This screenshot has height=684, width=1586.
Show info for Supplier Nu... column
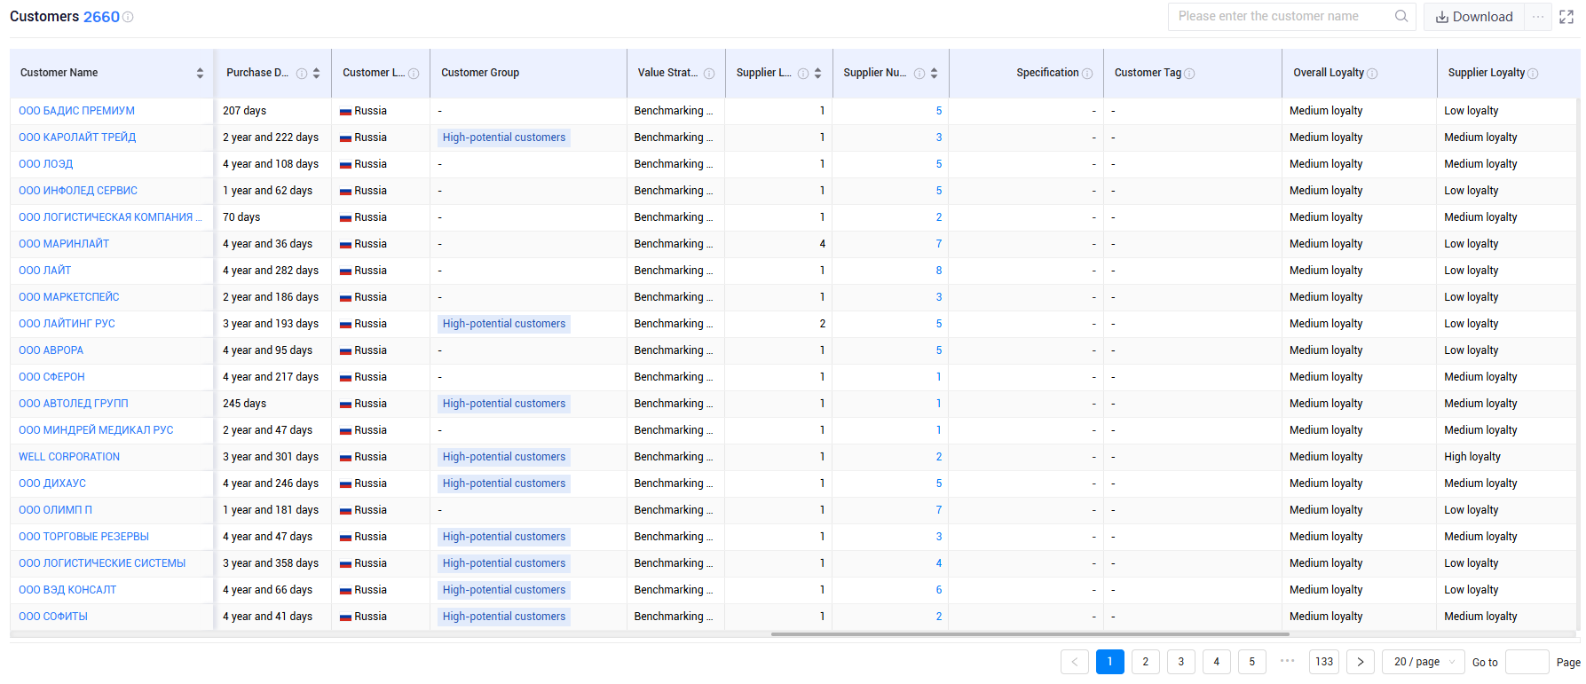pos(919,74)
